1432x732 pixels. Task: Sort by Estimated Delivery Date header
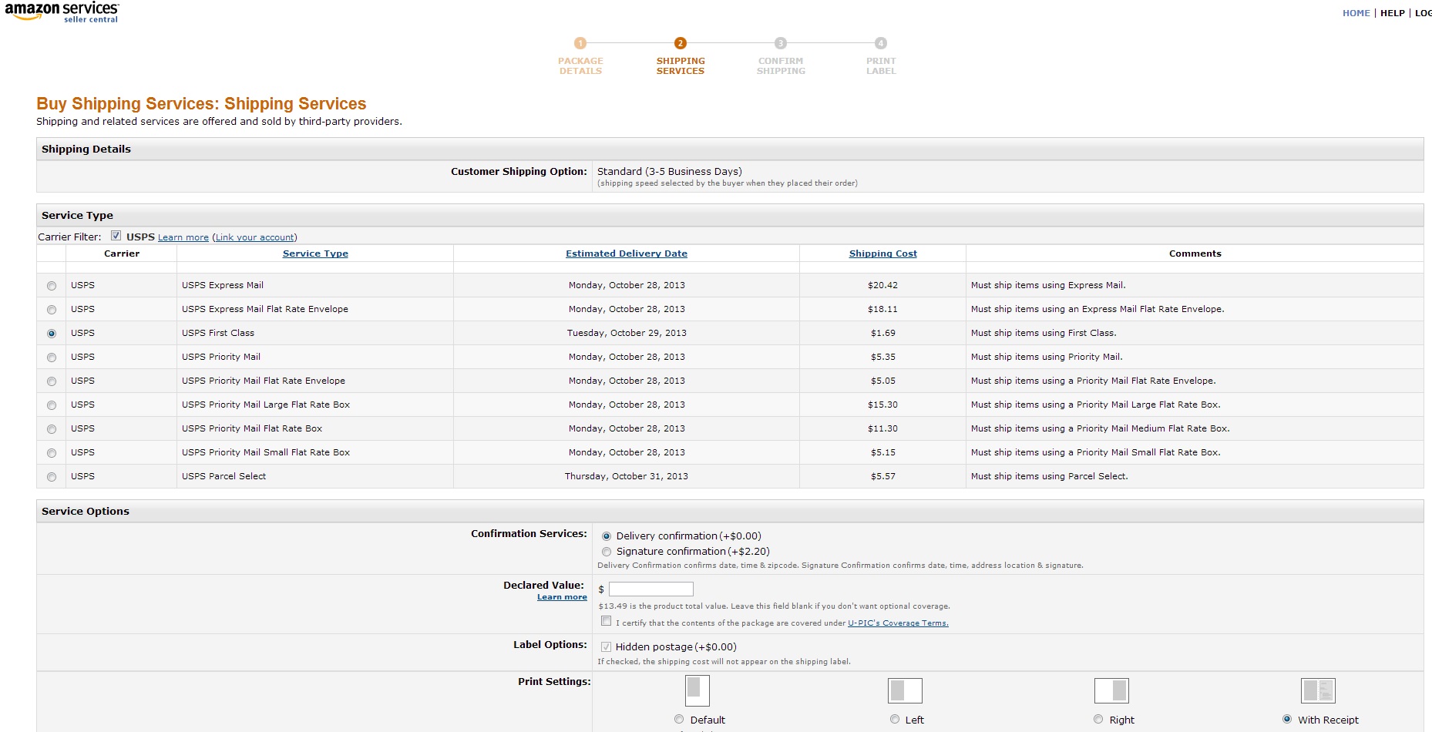627,254
